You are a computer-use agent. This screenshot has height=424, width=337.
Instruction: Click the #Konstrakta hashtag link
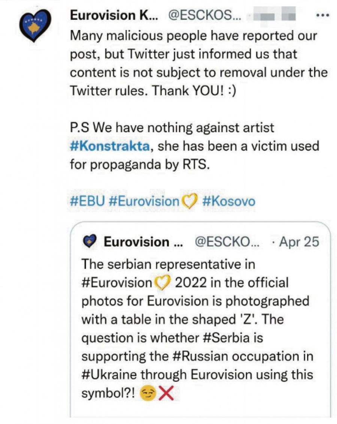(x=110, y=146)
